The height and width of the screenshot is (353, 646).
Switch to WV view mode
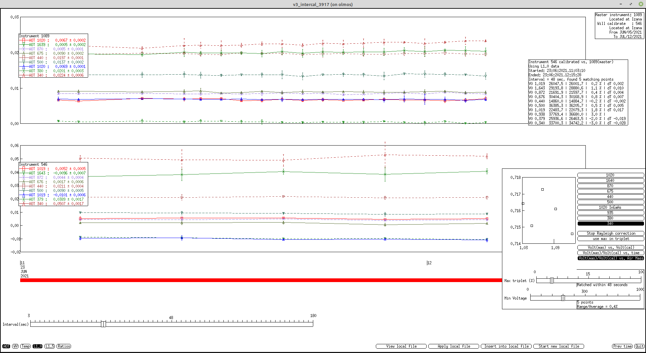click(x=15, y=346)
